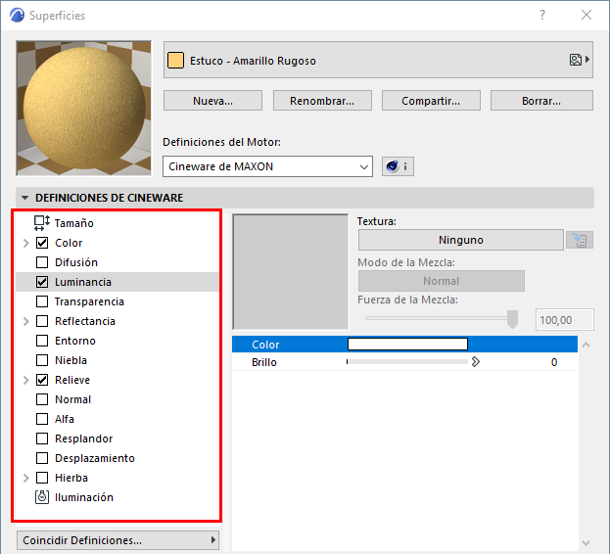Image resolution: width=610 pixels, height=554 pixels.
Task: Collapse Definiciones de Cineware panel
Action: coord(25,198)
